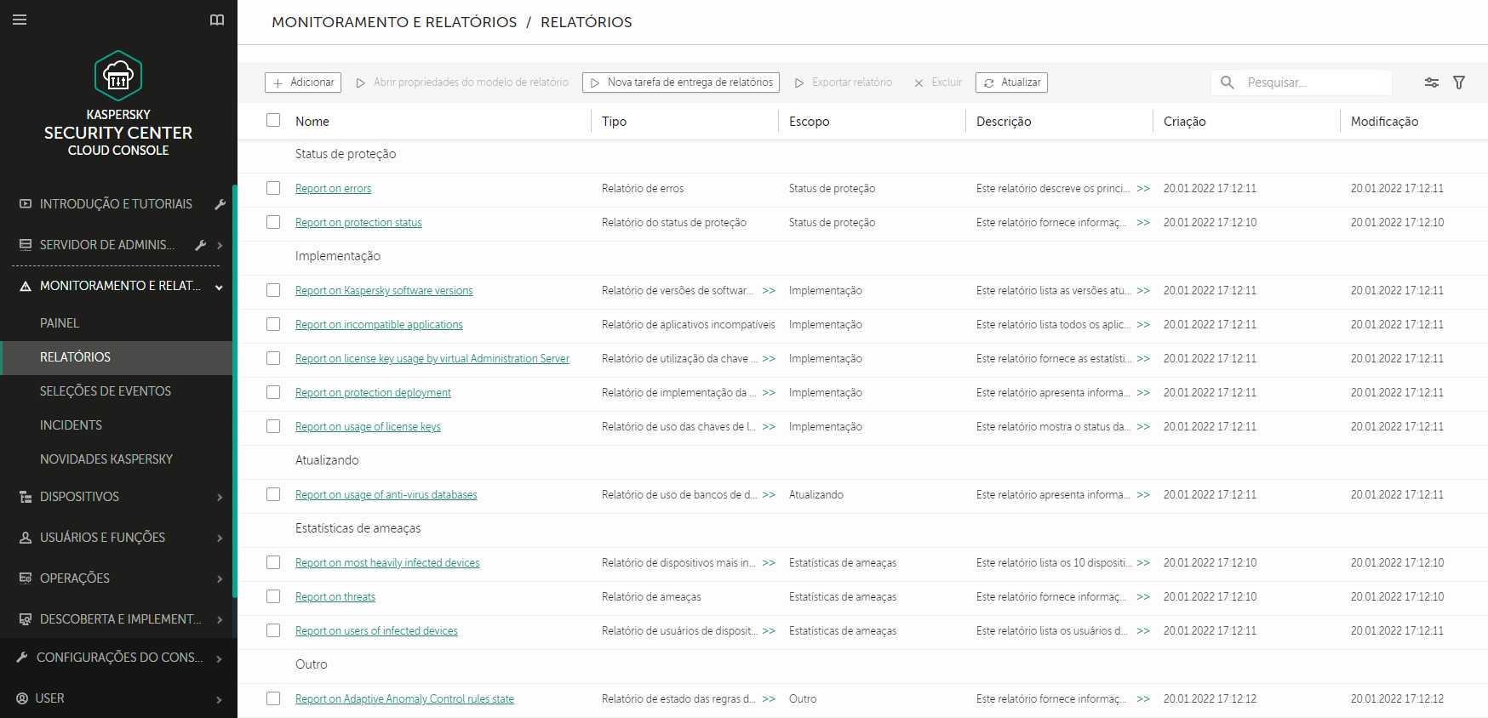
Task: Click the Kaspersky Security Center logo
Action: 118,77
